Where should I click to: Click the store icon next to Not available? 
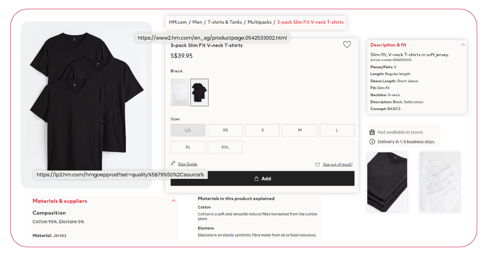point(372,132)
